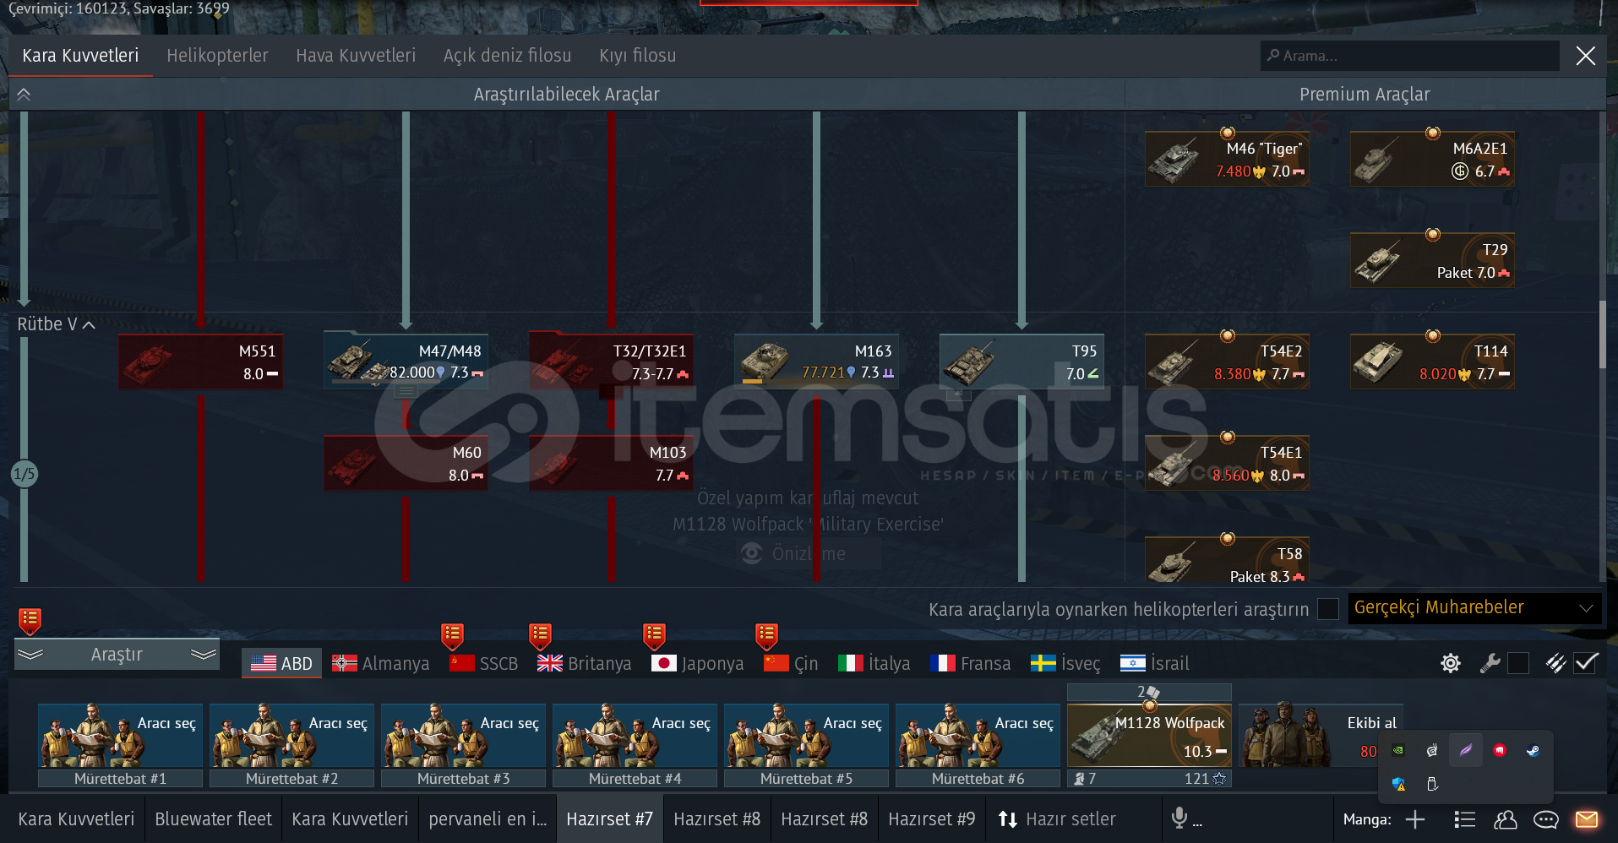
Task: Open the orange mail envelope icon
Action: 1587,819
